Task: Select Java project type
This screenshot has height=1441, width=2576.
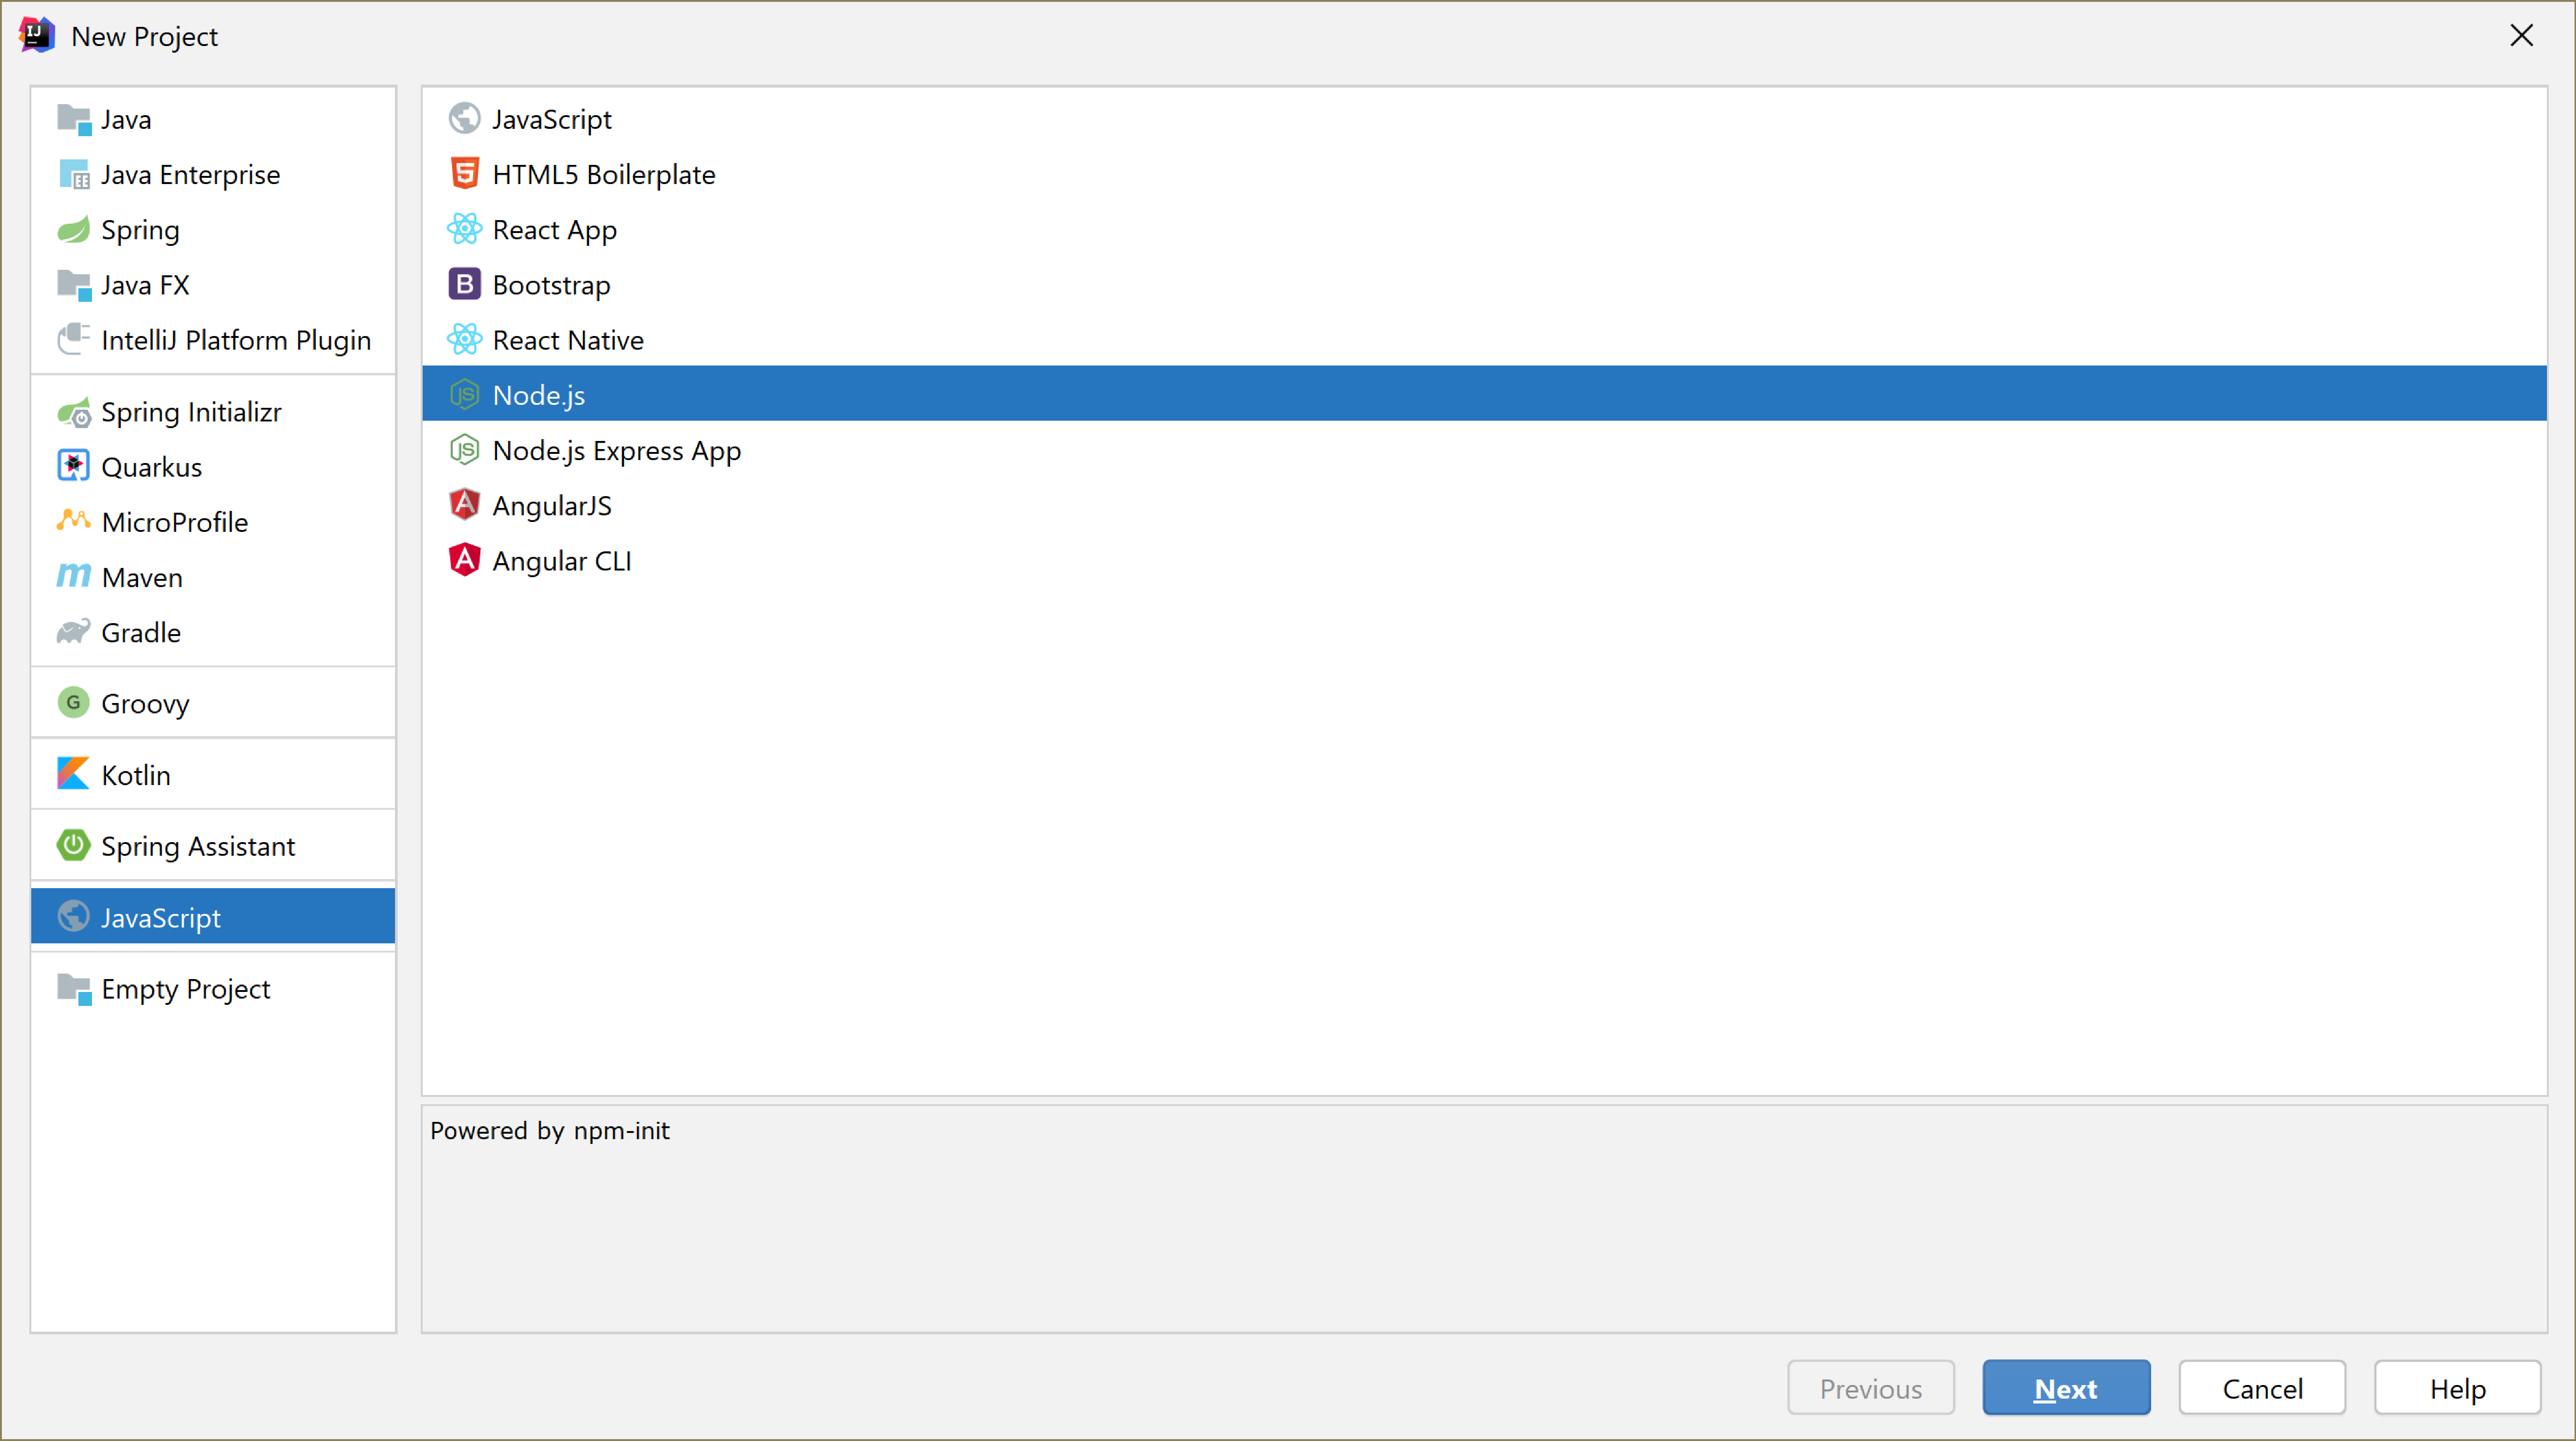Action: (213, 119)
